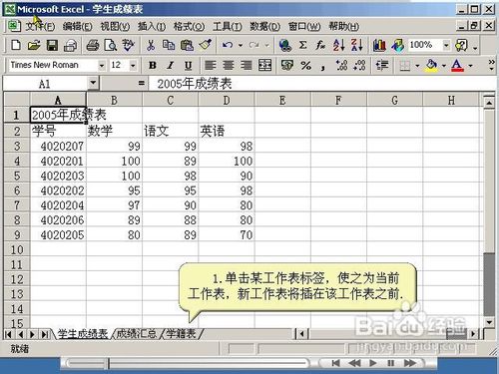Open the 格式(O) menu
Image resolution: width=499 pixels, height=374 pixels.
[189, 26]
